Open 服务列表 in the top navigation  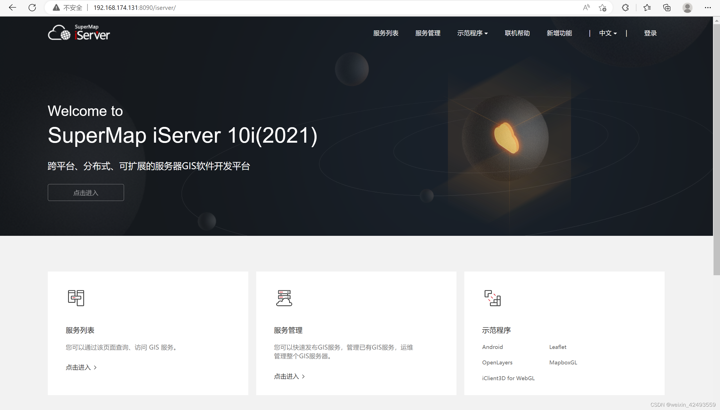pos(386,33)
